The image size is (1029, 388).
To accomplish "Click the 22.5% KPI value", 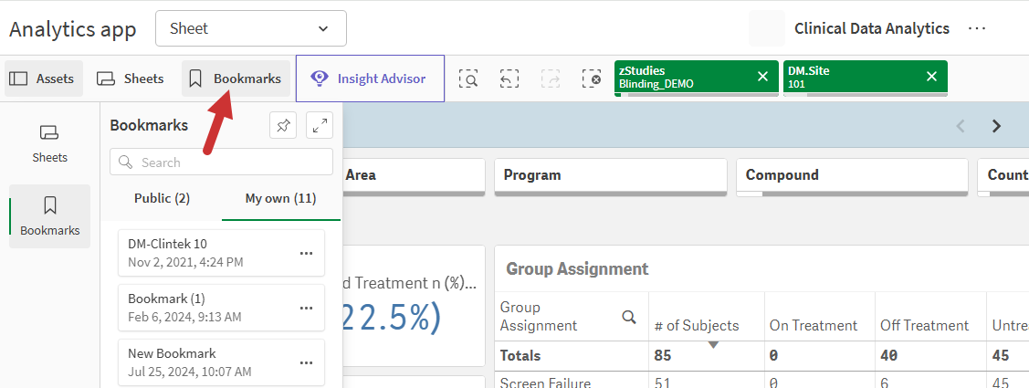I will [392, 319].
